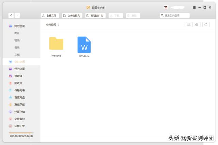Click the 回收站 trash icon

(x=11, y=83)
